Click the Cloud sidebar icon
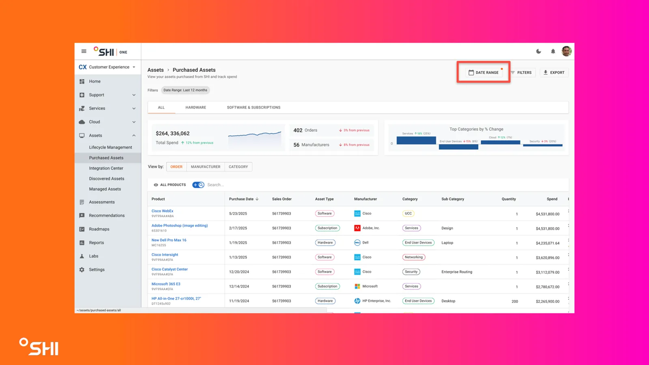This screenshot has width=649, height=365. 82,122
